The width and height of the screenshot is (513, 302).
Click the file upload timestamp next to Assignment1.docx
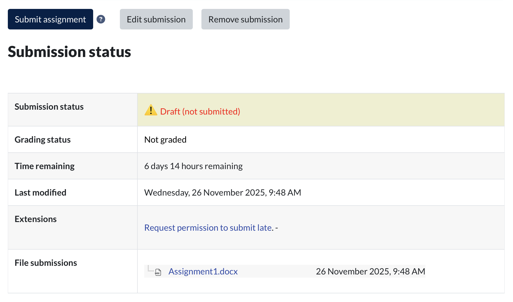point(370,271)
